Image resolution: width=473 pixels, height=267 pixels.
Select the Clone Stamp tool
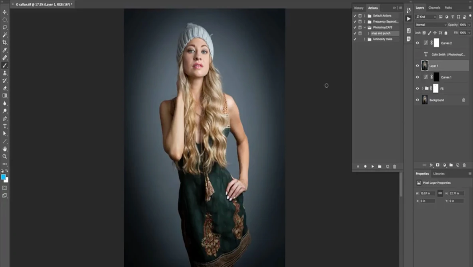[x=5, y=73]
